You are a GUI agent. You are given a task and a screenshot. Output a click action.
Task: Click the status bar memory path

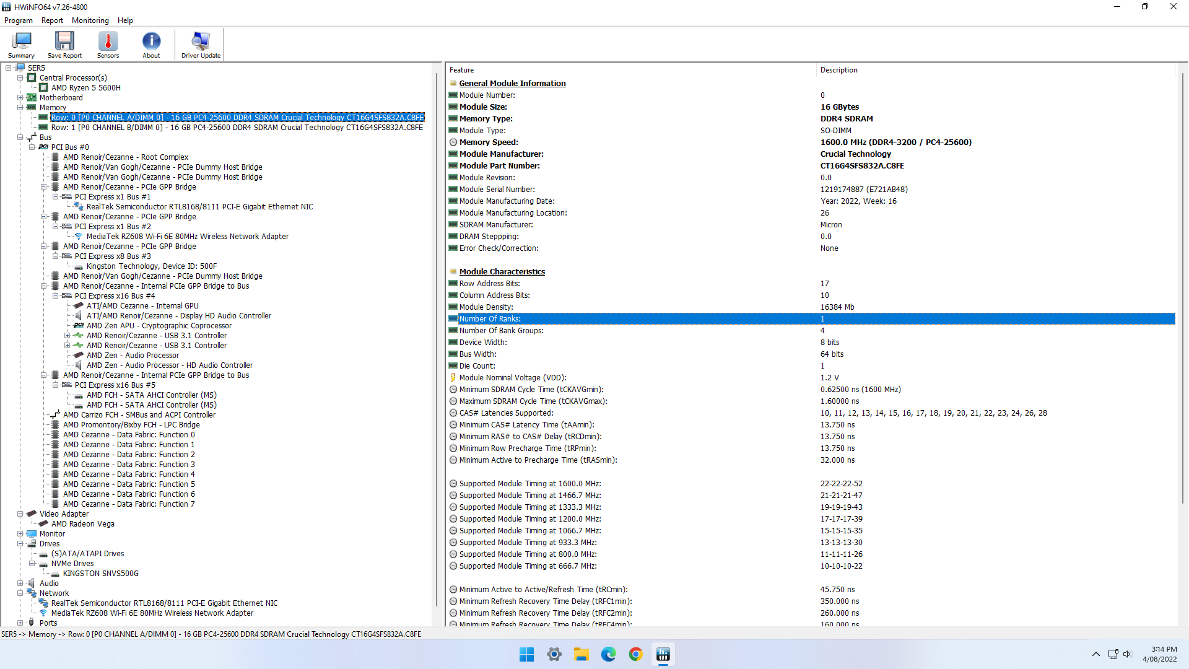pos(211,634)
